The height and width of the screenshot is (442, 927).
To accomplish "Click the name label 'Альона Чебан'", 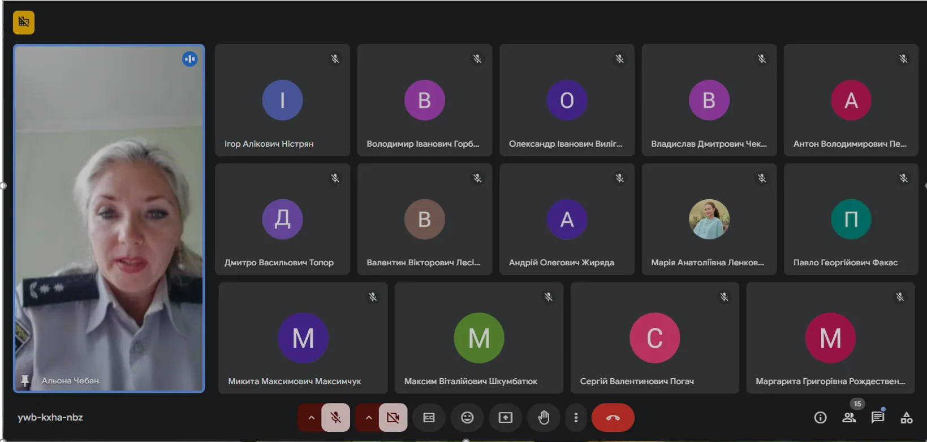I will point(70,381).
